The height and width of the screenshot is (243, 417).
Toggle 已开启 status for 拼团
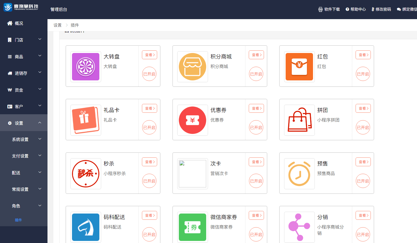click(363, 127)
